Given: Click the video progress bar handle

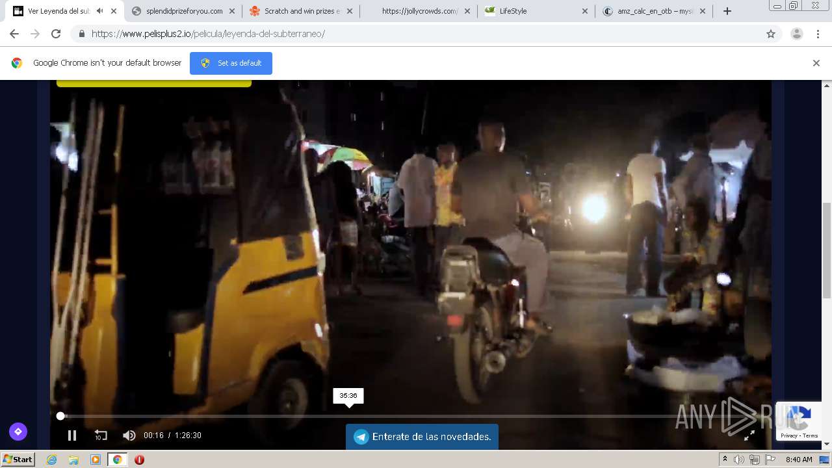Looking at the screenshot, I should 60,416.
